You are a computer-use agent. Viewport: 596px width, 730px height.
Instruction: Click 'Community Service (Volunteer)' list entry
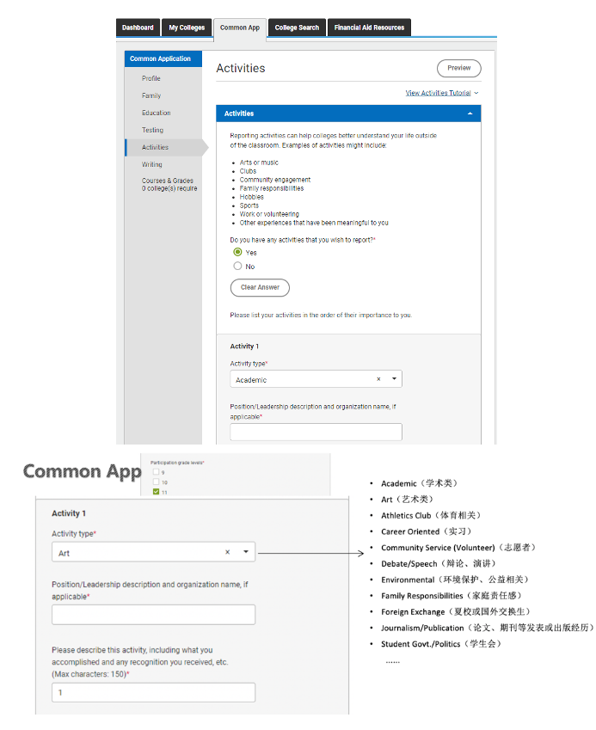tap(458, 548)
